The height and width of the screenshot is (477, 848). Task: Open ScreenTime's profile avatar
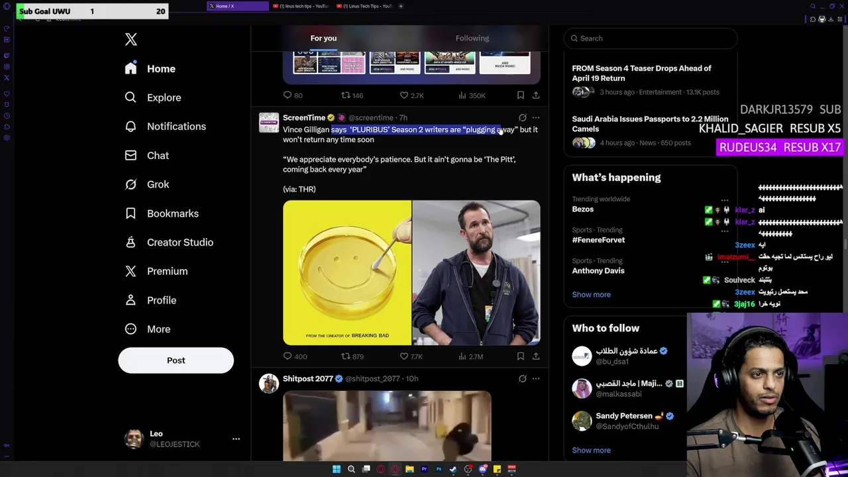pos(269,123)
